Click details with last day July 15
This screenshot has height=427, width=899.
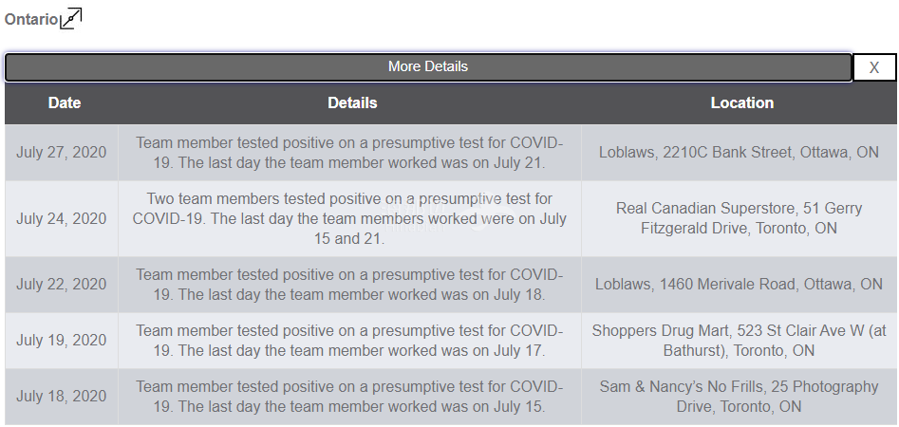(349, 397)
